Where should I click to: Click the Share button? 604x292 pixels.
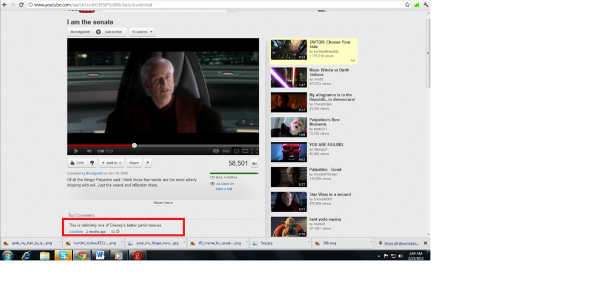134,163
